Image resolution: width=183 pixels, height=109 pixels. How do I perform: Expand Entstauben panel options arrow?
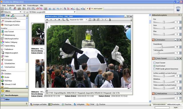point(178,40)
